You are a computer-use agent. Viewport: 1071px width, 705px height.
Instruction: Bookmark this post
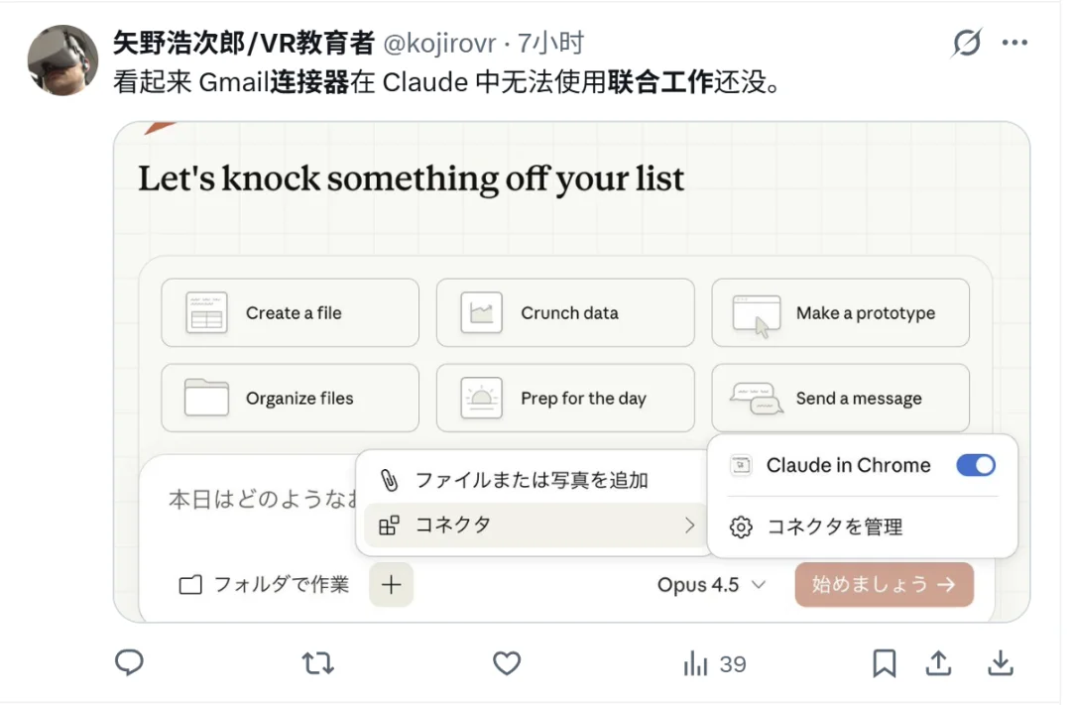click(x=884, y=662)
